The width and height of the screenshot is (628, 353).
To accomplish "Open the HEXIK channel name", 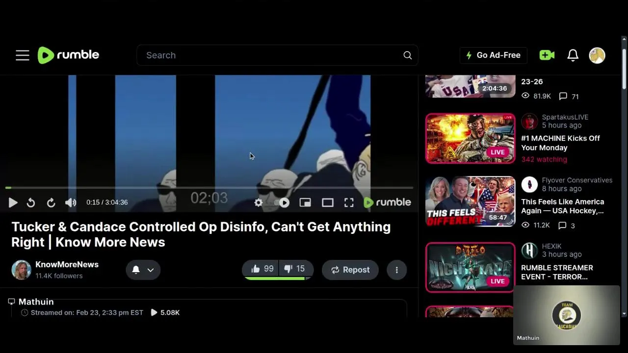I will (551, 246).
